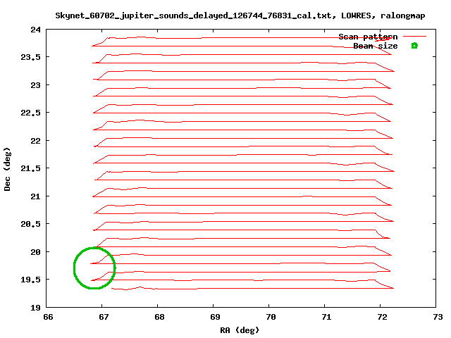Click y-axis tick label 20
The width and height of the screenshot is (451, 338).
point(36,252)
